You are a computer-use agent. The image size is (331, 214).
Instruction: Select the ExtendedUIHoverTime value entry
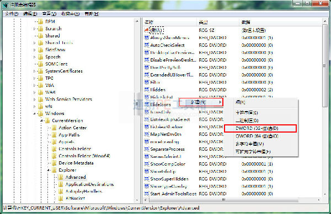(172, 75)
